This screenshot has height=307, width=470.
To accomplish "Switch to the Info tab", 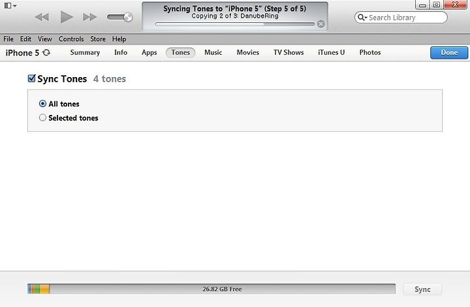I will (x=121, y=52).
